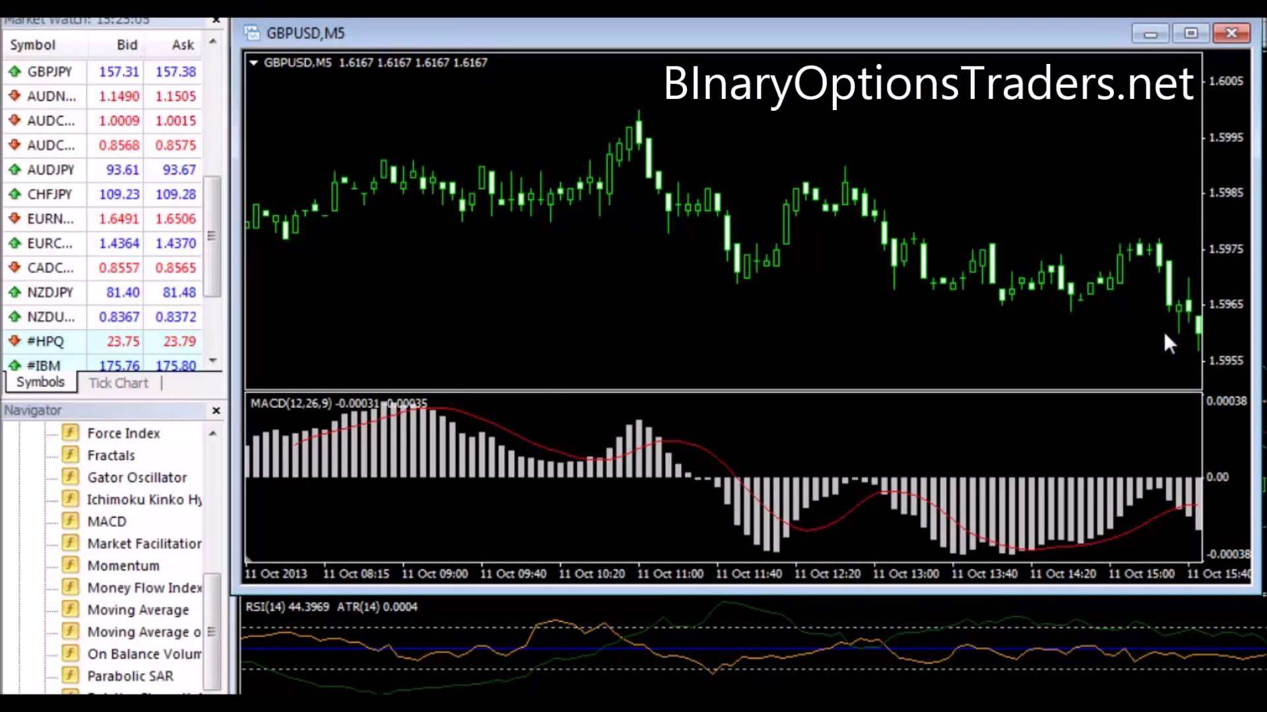
Task: Click the Money Flow Index indicator icon
Action: click(x=70, y=587)
